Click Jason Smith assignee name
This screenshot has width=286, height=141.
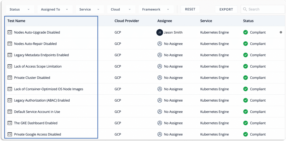(173, 32)
